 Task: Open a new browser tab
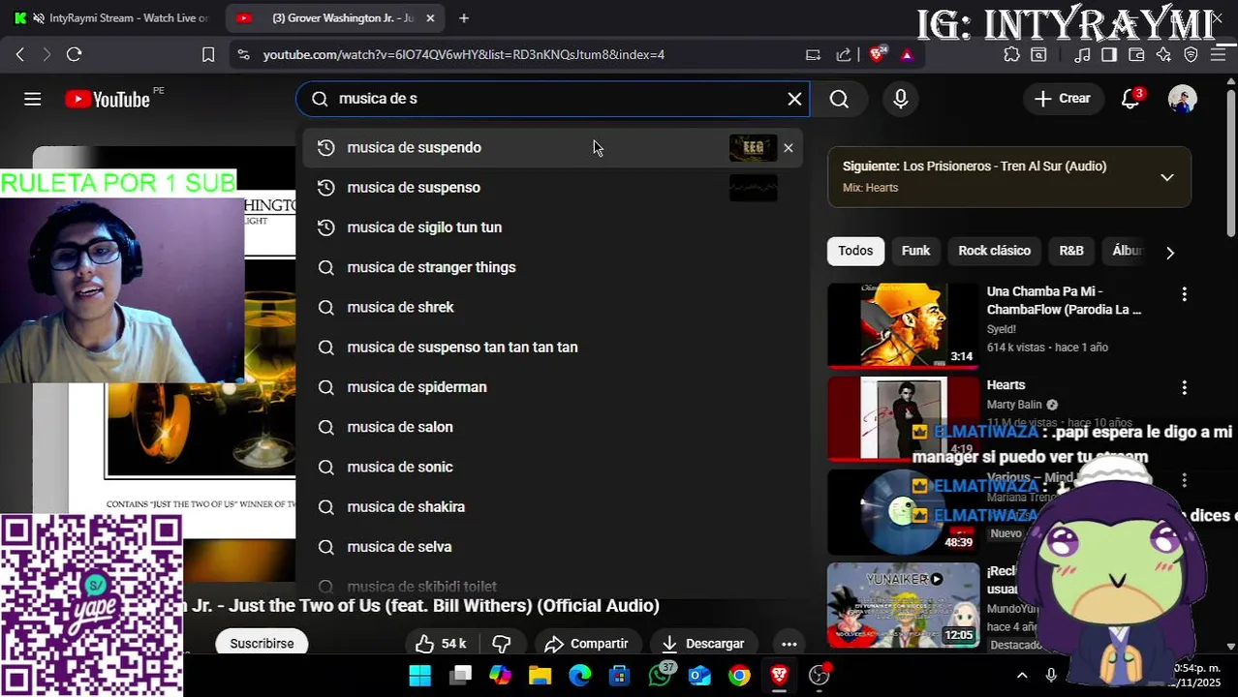(x=464, y=18)
